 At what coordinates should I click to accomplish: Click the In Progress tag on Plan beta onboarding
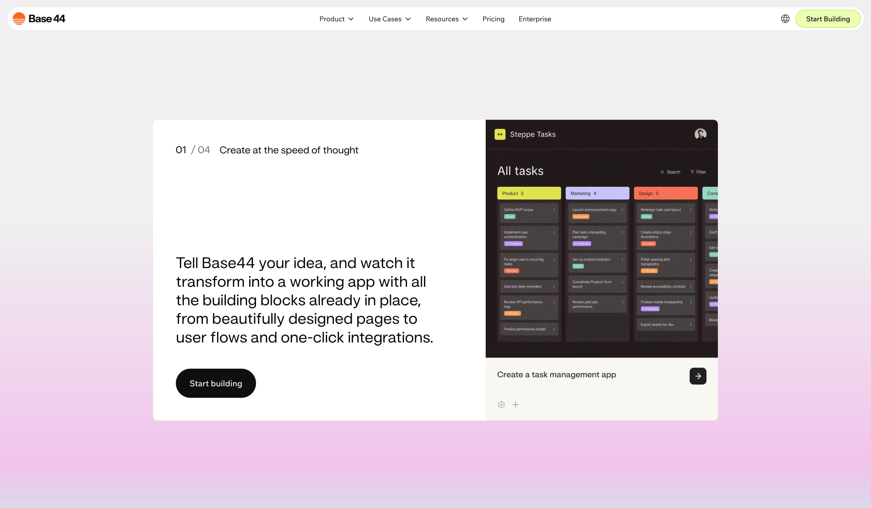[x=582, y=244]
